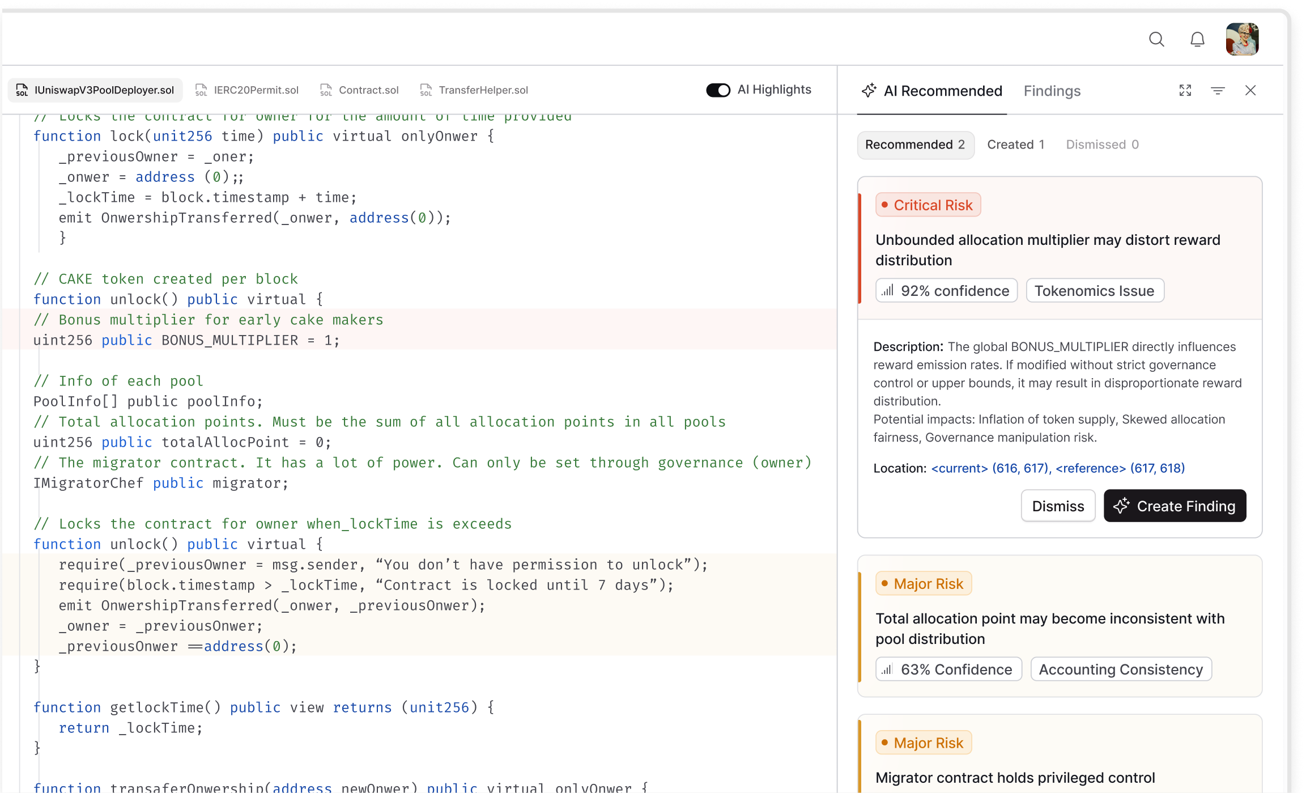Click the 'IMigratorChef public migrator' line
The height and width of the screenshot is (793, 1306).
coord(161,483)
